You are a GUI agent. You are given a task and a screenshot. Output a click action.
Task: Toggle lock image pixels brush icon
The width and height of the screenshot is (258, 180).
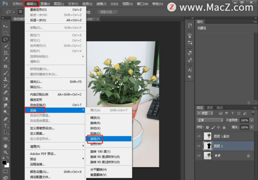pyautogui.click(x=213, y=127)
